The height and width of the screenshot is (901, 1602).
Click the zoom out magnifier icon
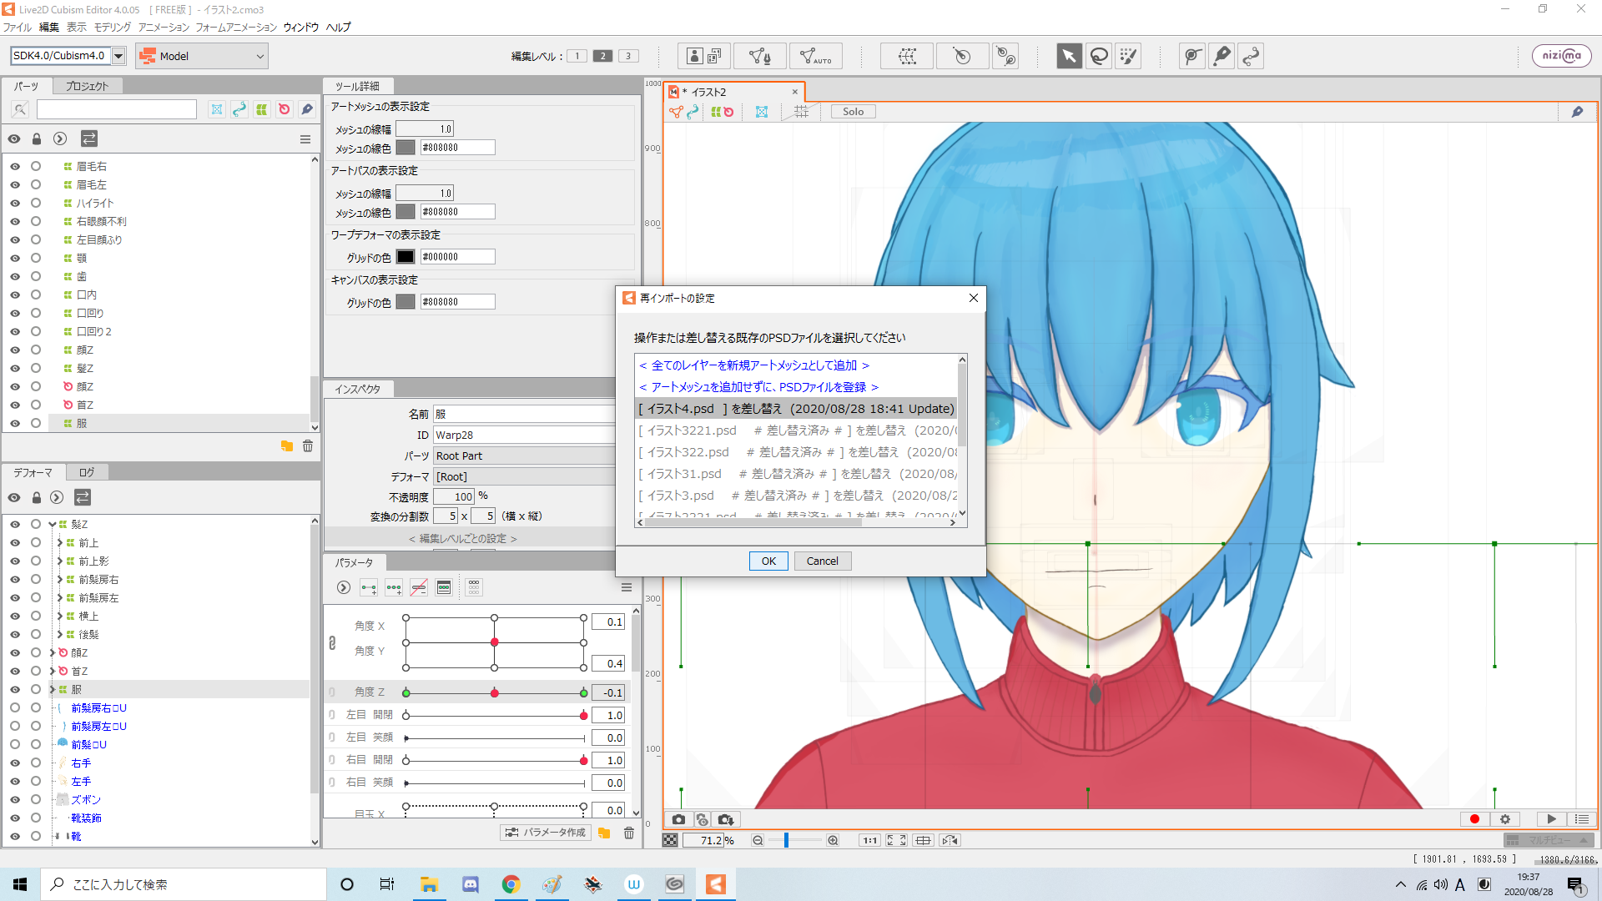[758, 840]
